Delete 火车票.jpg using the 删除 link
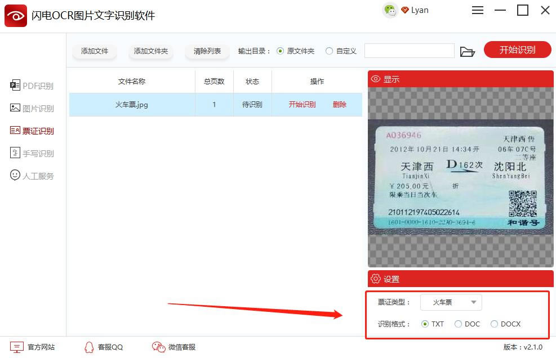The image size is (556, 358). 339,105
